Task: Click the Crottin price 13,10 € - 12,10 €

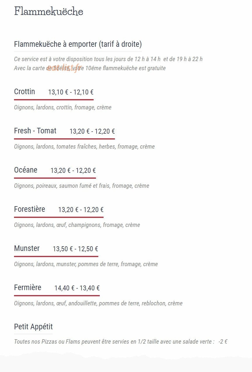Action: (x=71, y=92)
